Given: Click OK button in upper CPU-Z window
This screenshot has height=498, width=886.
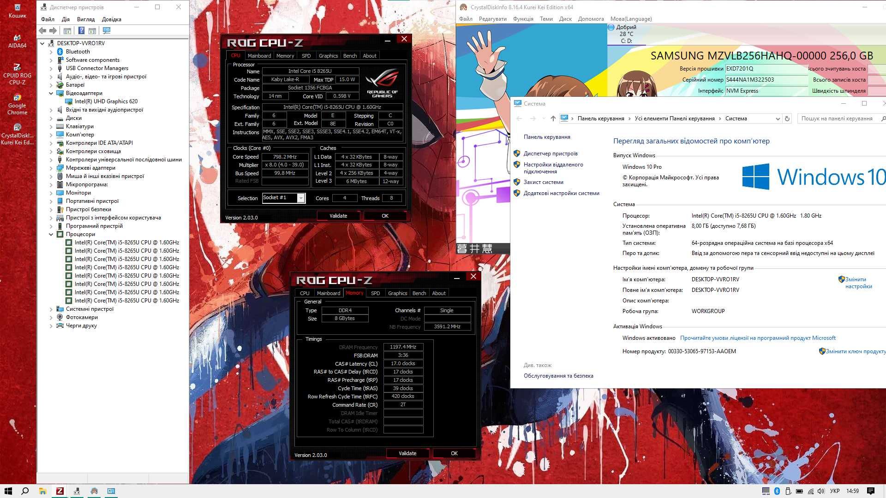Looking at the screenshot, I should [385, 216].
